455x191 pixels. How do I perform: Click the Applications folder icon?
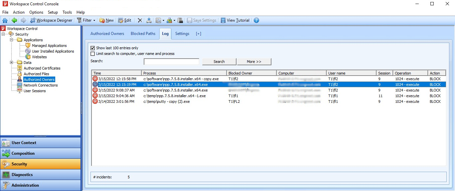[20, 40]
